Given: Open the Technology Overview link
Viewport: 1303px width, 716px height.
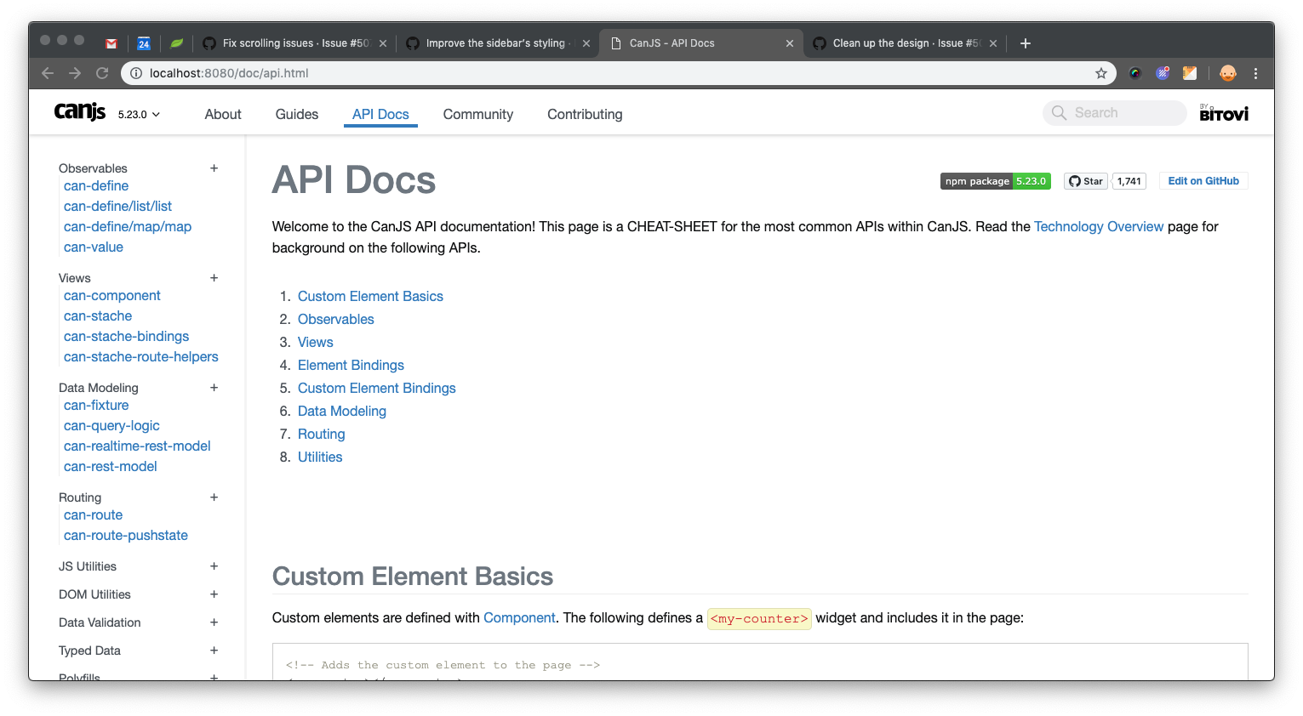Looking at the screenshot, I should 1099,227.
